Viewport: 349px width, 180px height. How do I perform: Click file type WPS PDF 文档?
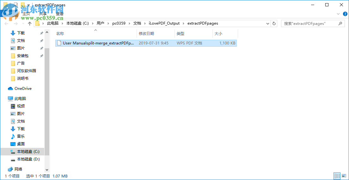pyautogui.click(x=189, y=43)
